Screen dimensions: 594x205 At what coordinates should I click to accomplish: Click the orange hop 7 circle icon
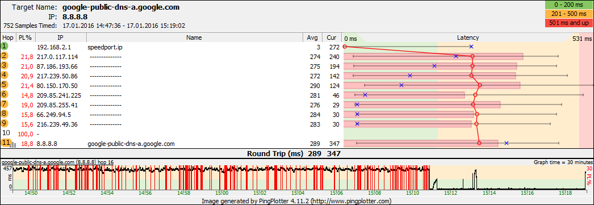click(4, 104)
